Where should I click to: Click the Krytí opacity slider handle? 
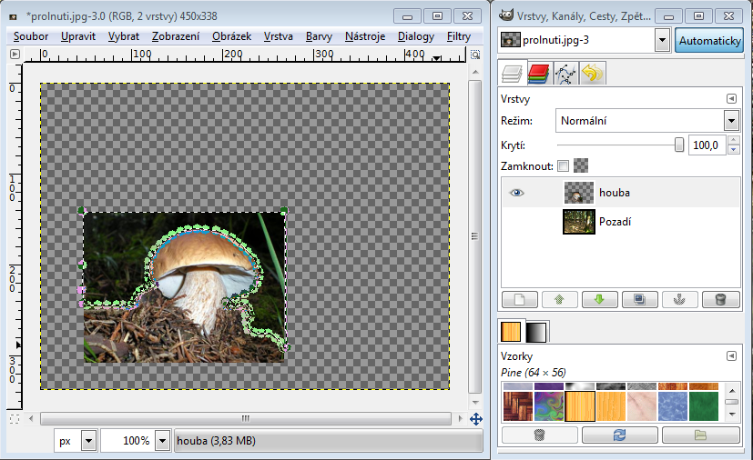679,145
